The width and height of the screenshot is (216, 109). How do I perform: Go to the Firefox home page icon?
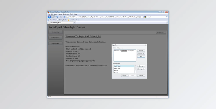click(x=64, y=17)
